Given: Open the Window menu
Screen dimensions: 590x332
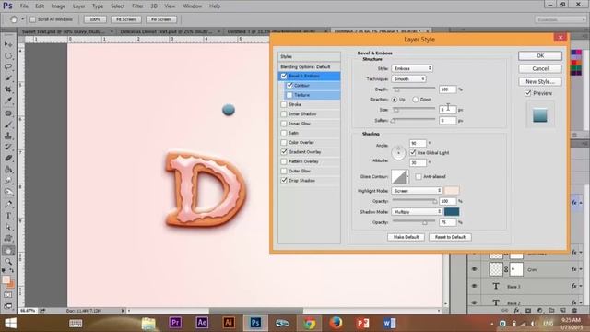Looking at the screenshot, I should pos(193,6).
